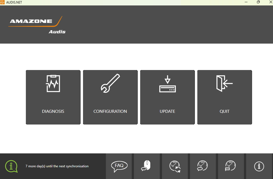The image size is (273, 179).
Task: Click the Amazone Audis logo
Action: [x=37, y=25]
